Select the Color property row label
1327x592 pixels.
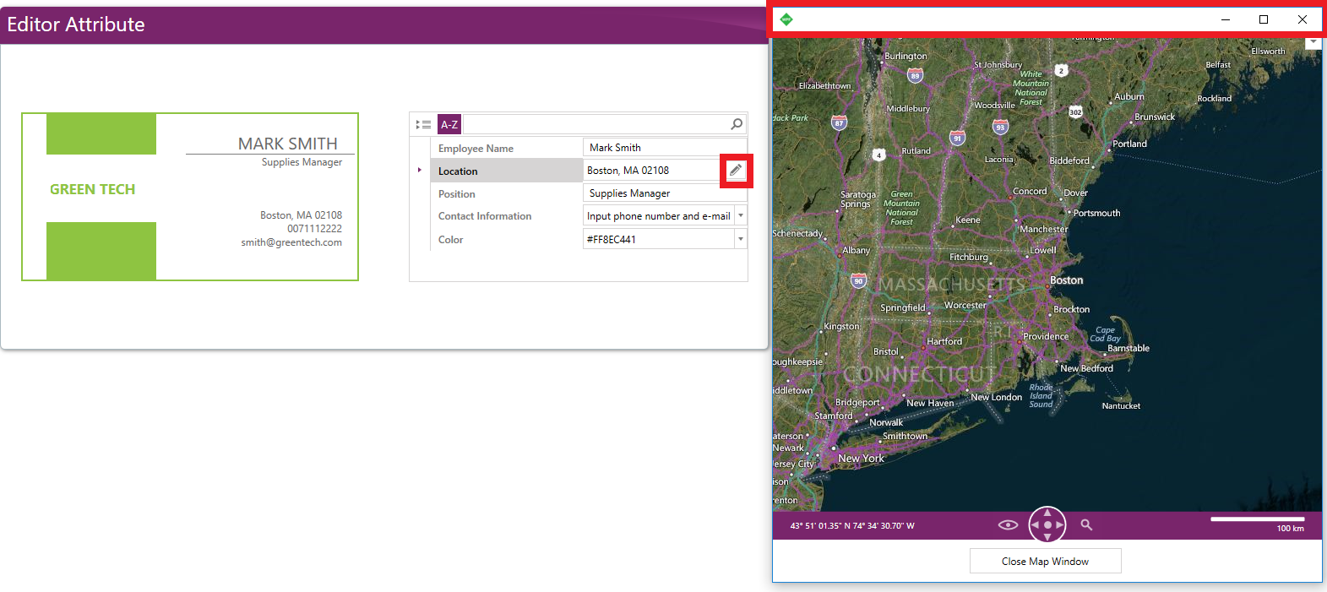click(x=450, y=240)
